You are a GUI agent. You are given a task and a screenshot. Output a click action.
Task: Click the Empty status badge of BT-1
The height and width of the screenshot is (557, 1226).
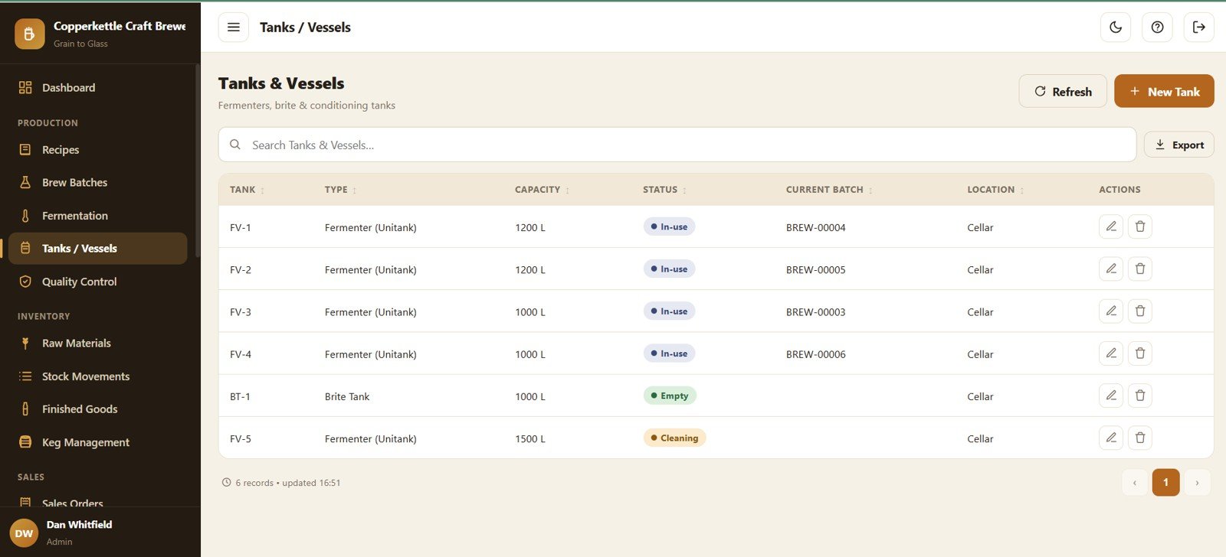coord(670,396)
